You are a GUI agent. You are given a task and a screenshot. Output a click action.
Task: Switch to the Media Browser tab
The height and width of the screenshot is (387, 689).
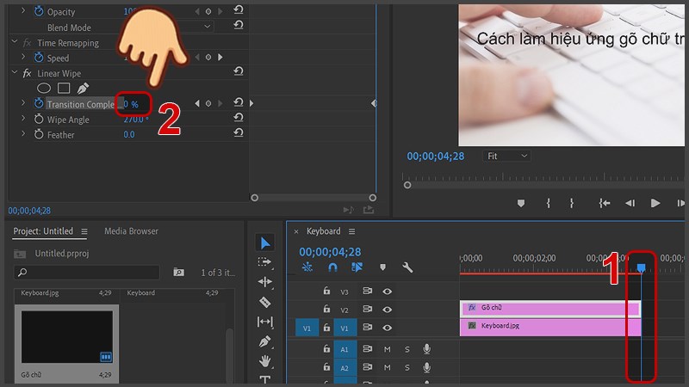(x=131, y=231)
